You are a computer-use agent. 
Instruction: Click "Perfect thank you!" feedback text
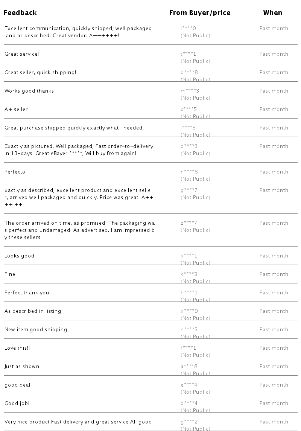click(x=27, y=292)
